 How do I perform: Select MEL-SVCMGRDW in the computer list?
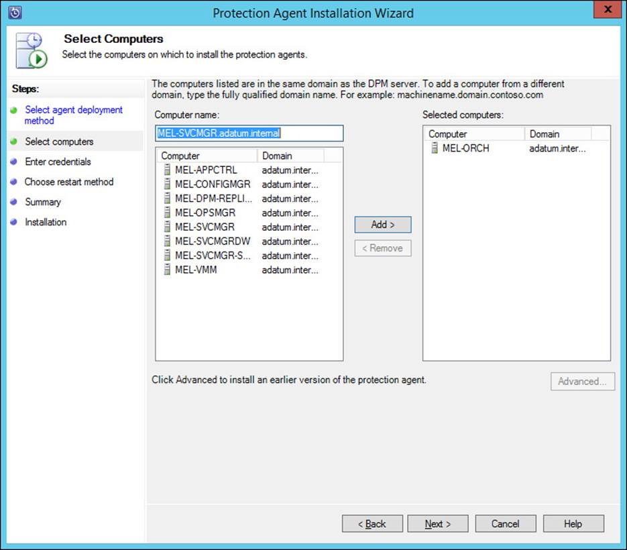[213, 241]
